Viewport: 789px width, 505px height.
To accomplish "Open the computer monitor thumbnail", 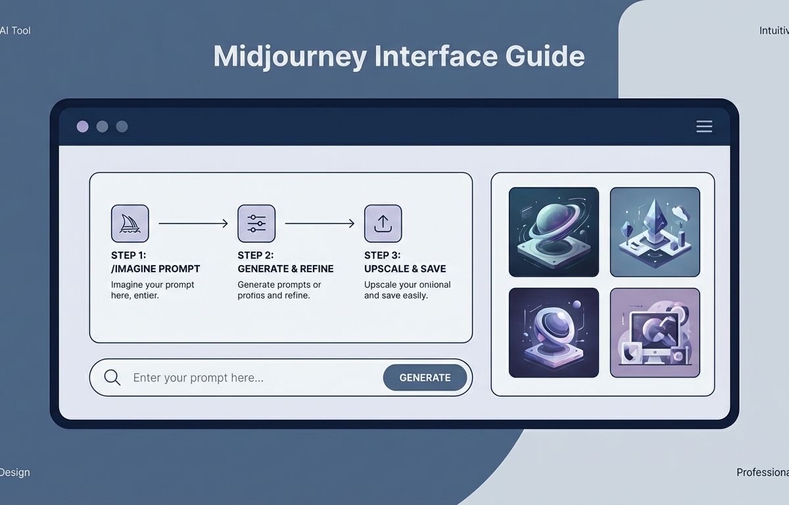I will click(x=655, y=333).
